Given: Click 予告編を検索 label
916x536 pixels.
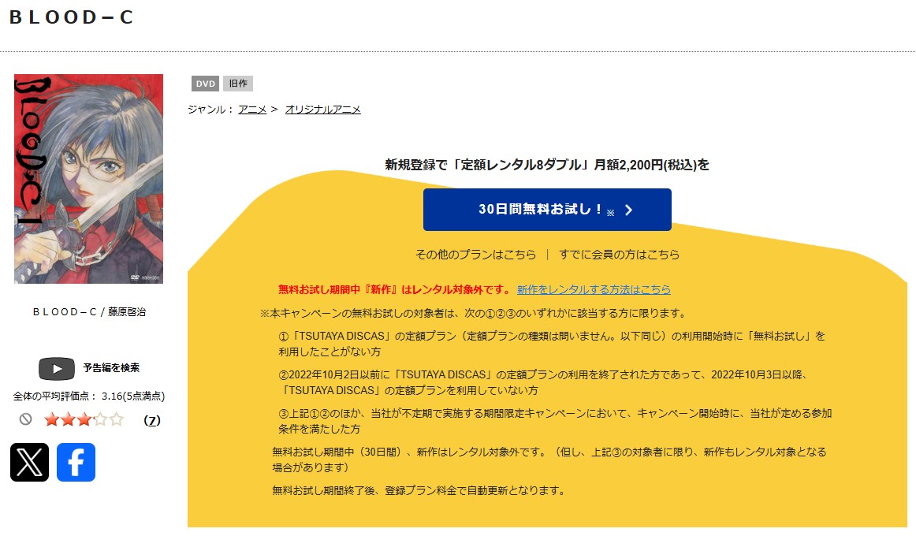Looking at the screenshot, I should 111,368.
